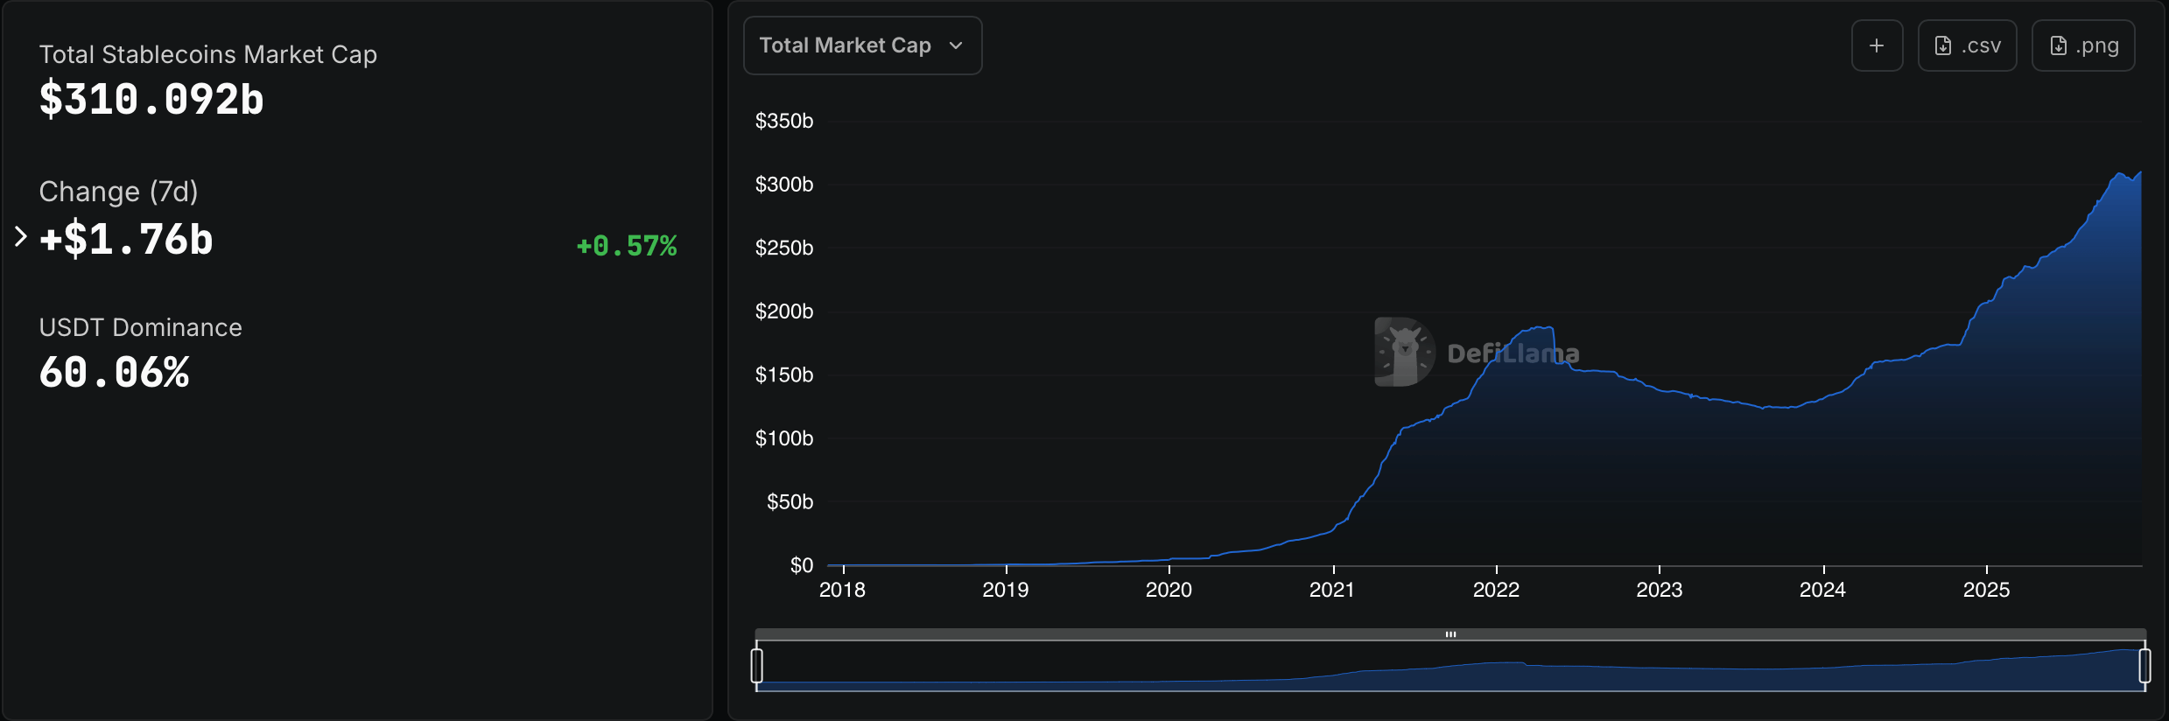Click the 2024 x-axis label

click(x=1822, y=591)
